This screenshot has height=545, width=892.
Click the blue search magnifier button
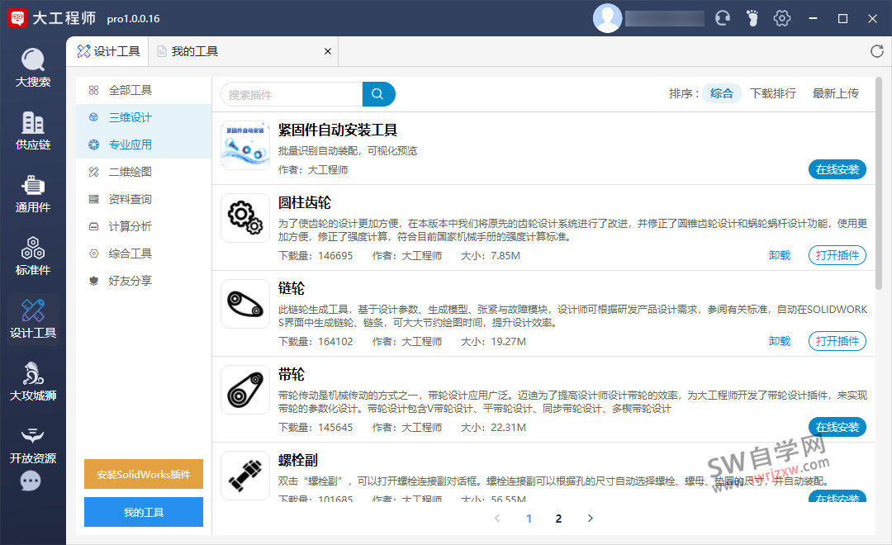click(x=378, y=94)
